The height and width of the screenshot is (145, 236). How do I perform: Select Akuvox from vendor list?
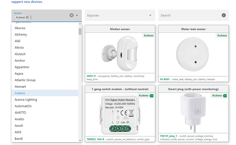click(x=21, y=28)
